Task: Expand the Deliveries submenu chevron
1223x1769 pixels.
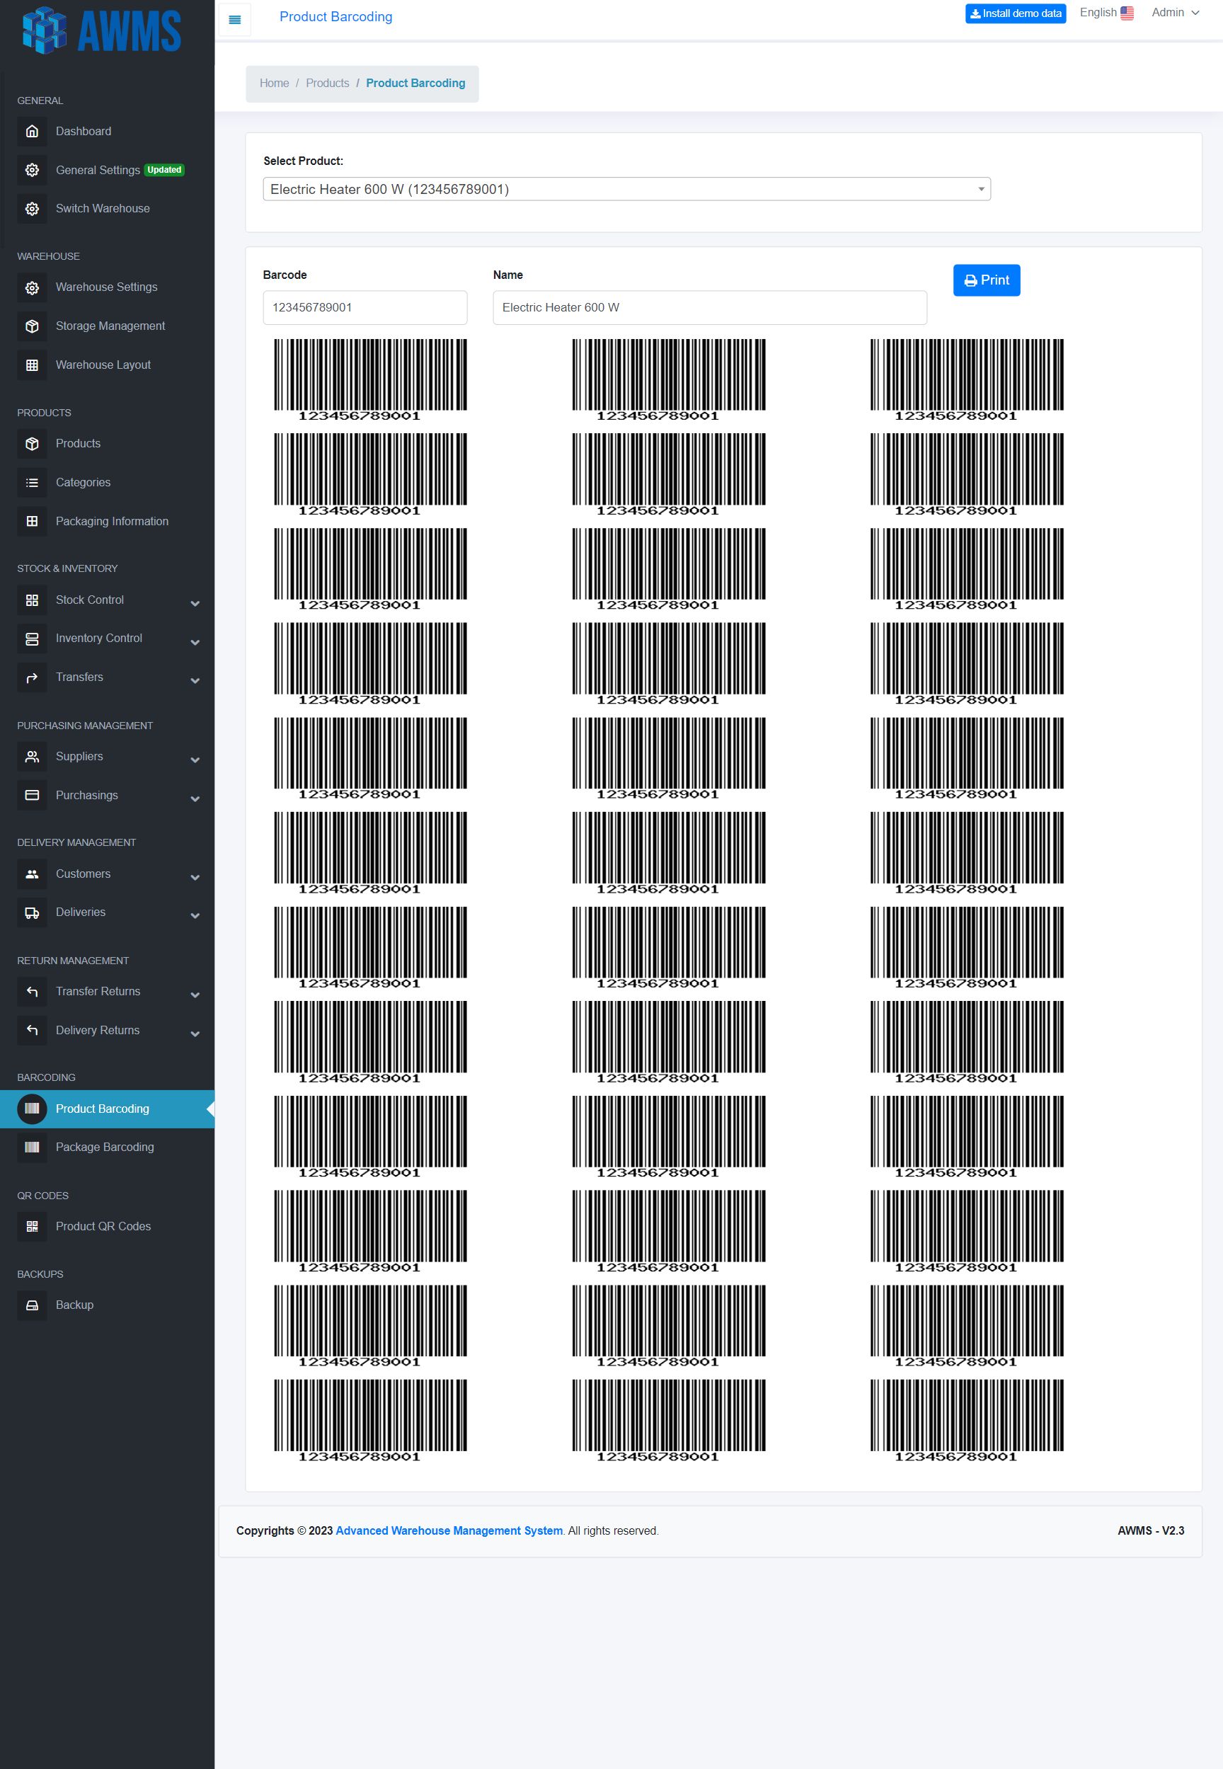Action: [195, 916]
